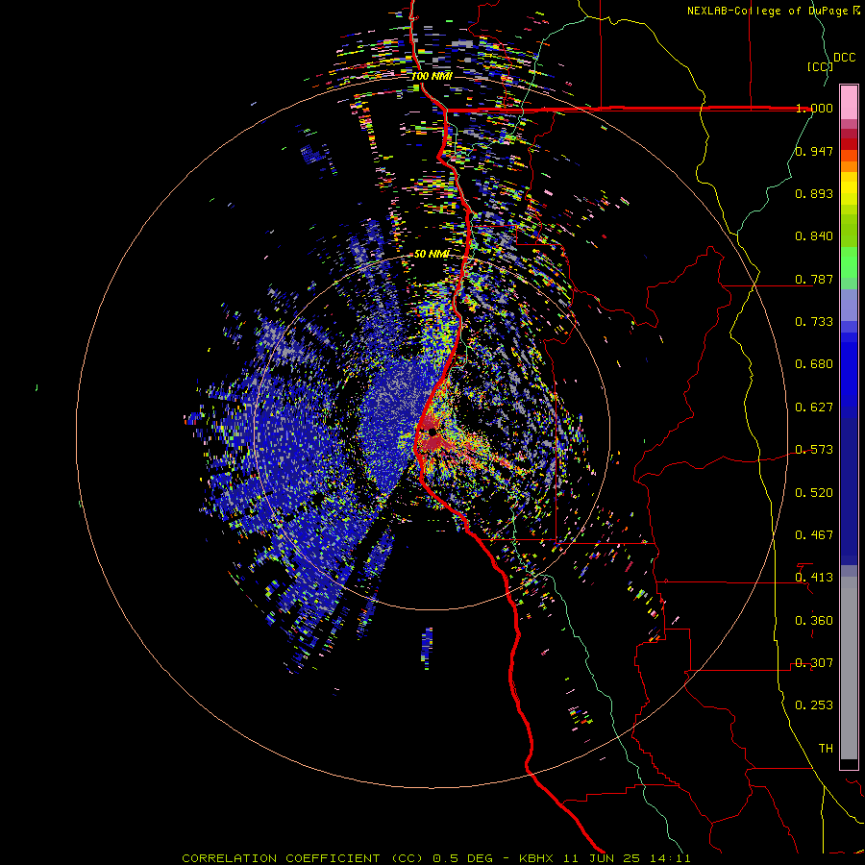Image resolution: width=865 pixels, height=865 pixels.
Task: Click the 0.307 scale value
Action: tap(814, 663)
